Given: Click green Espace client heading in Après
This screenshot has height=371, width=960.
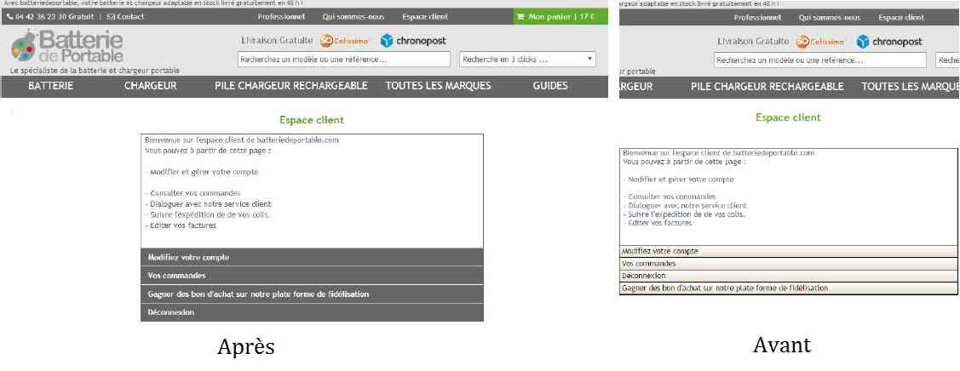Looking at the screenshot, I should click(x=312, y=121).
